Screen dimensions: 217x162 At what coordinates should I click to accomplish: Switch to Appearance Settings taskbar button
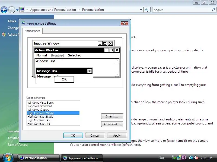[x=82, y=158]
